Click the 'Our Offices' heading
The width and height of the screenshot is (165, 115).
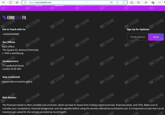click(x=9, y=42)
